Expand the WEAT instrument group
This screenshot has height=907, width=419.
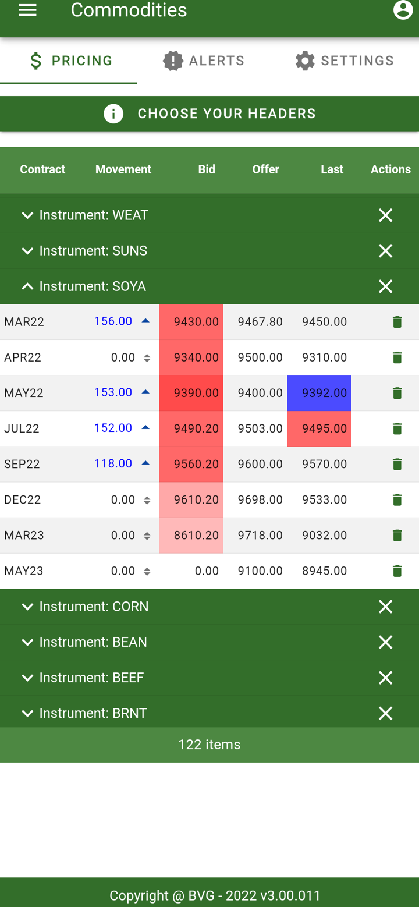pyautogui.click(x=27, y=215)
